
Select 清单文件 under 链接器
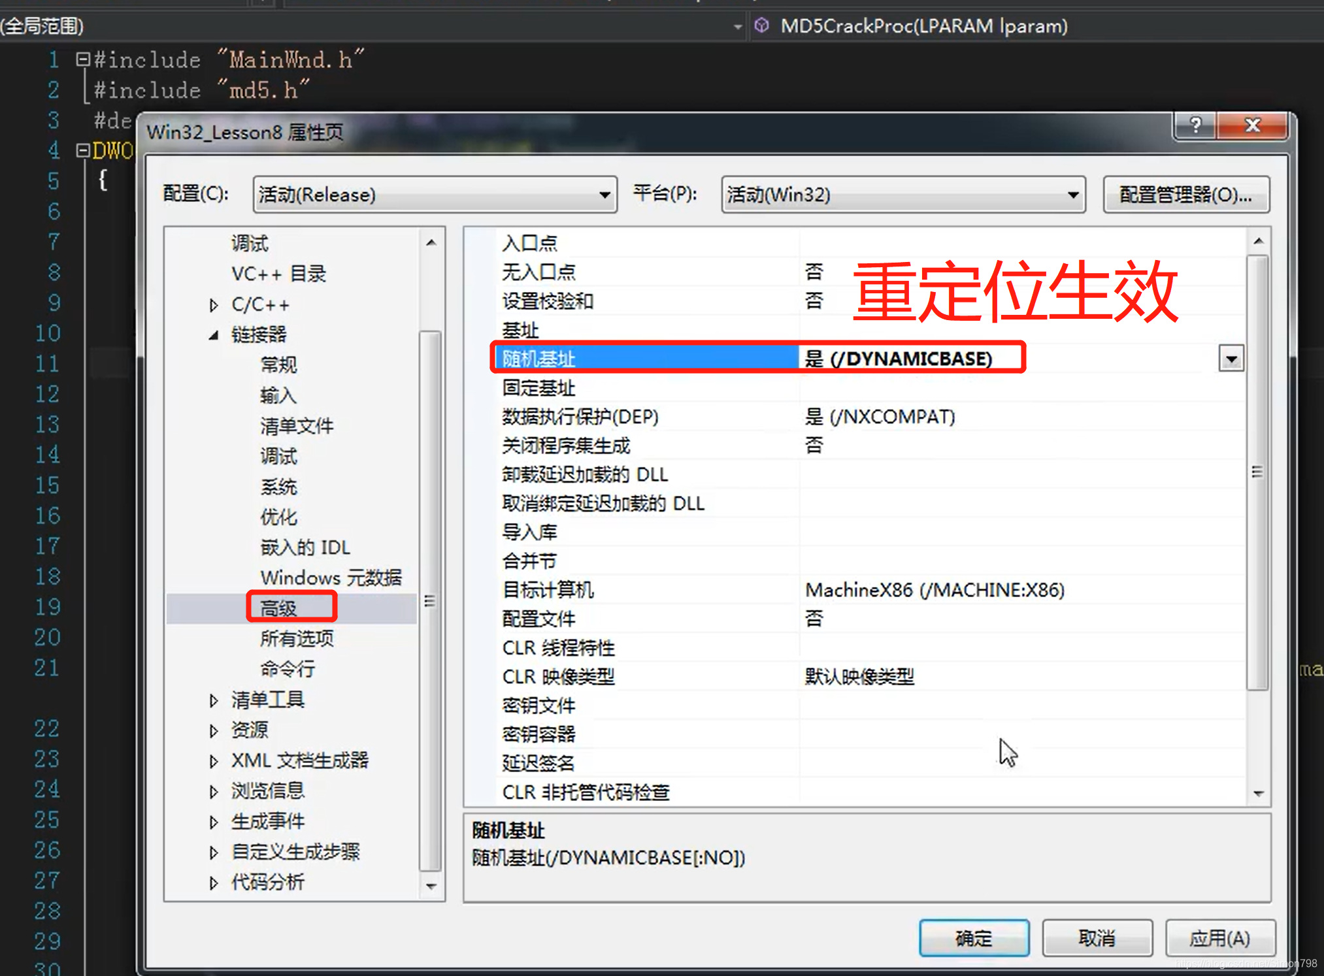coord(297,426)
